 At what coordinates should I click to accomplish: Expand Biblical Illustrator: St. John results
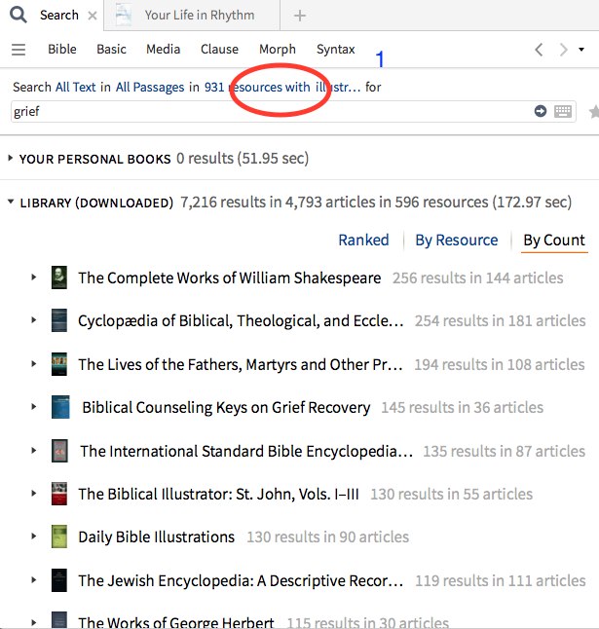[x=34, y=494]
